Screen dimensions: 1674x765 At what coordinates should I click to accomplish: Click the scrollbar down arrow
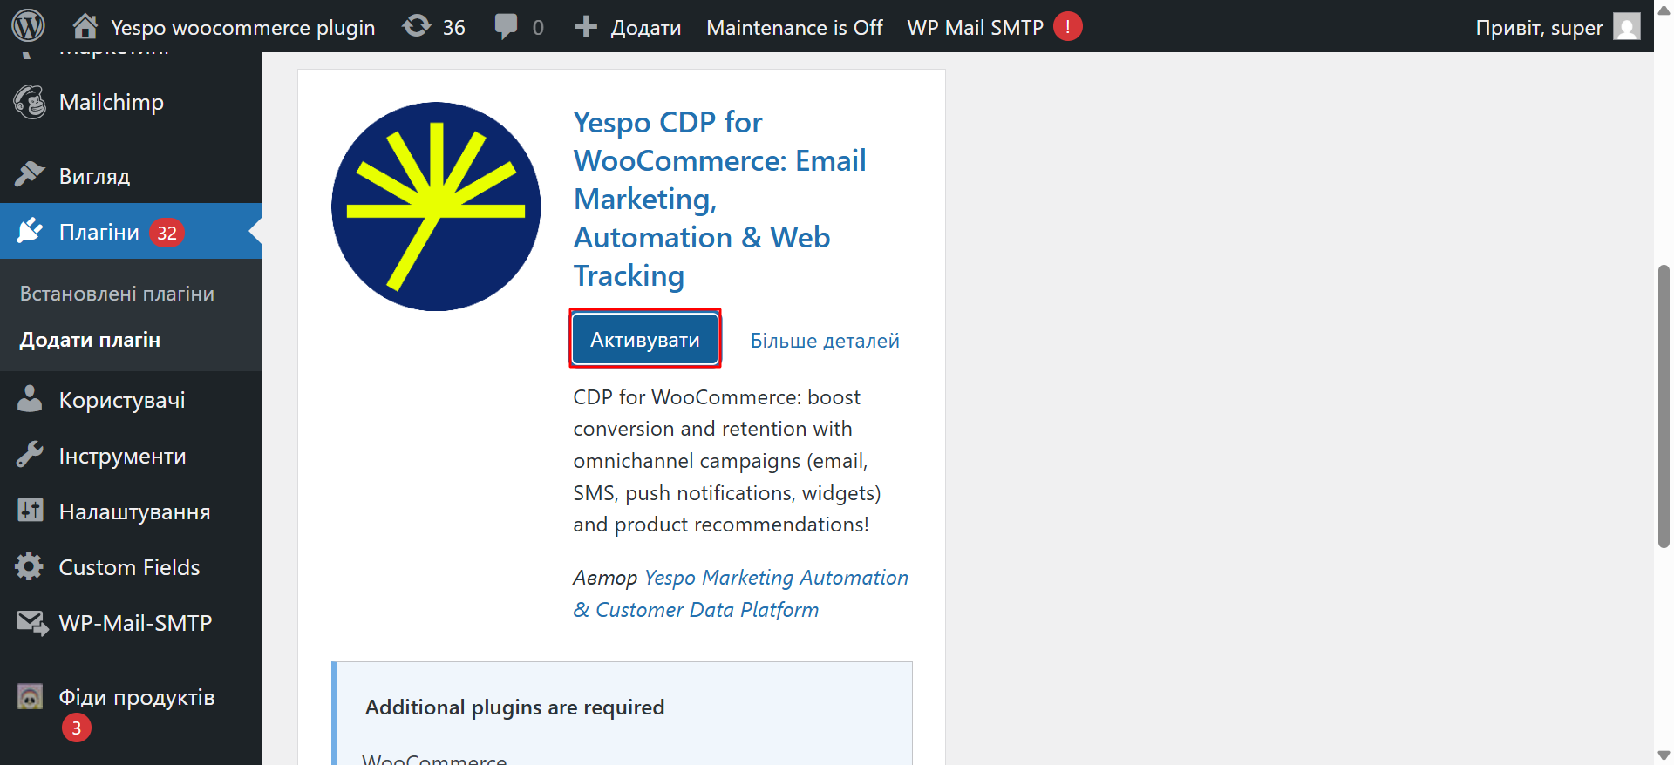pyautogui.click(x=1664, y=755)
